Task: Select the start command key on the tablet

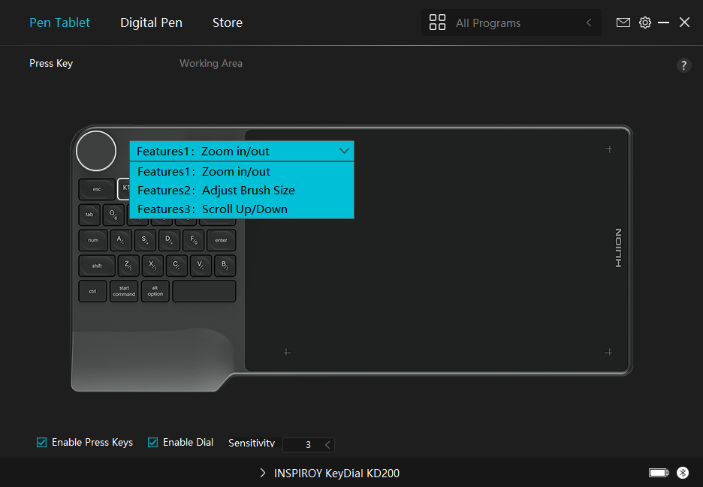Action: [x=124, y=291]
